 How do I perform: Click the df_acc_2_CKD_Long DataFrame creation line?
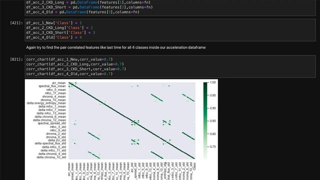88,2
